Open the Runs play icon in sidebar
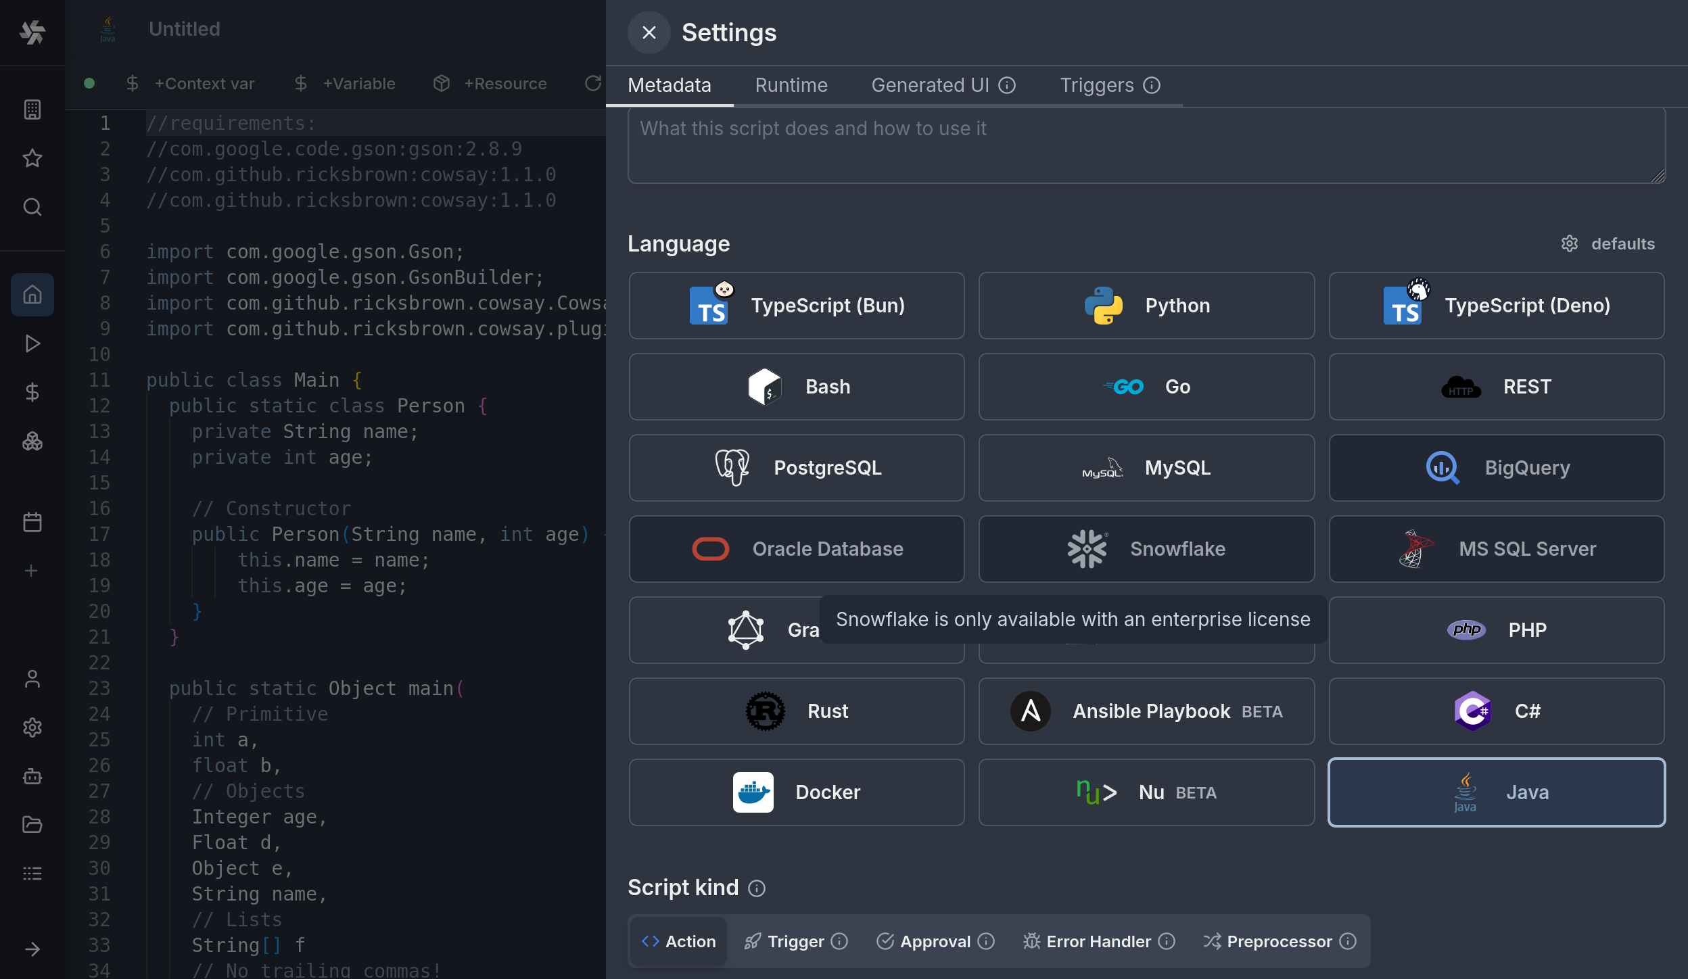The width and height of the screenshot is (1688, 979). (x=32, y=343)
